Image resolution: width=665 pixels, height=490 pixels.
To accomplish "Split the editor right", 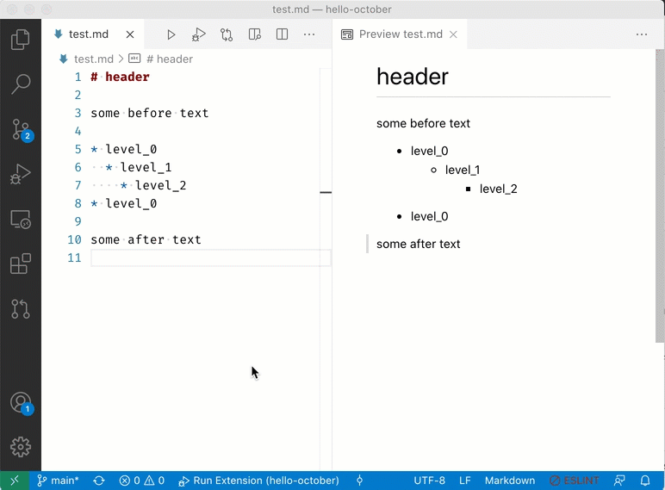I will [282, 34].
